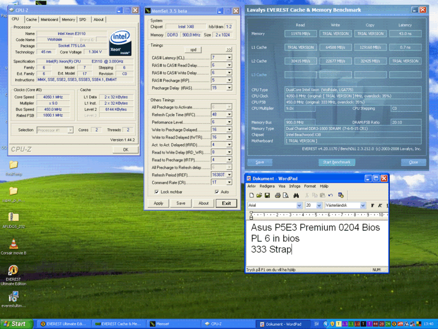Open the Performance Level dropdown in MemSet
Viewport: 438px width, 329px height.
[229, 122]
